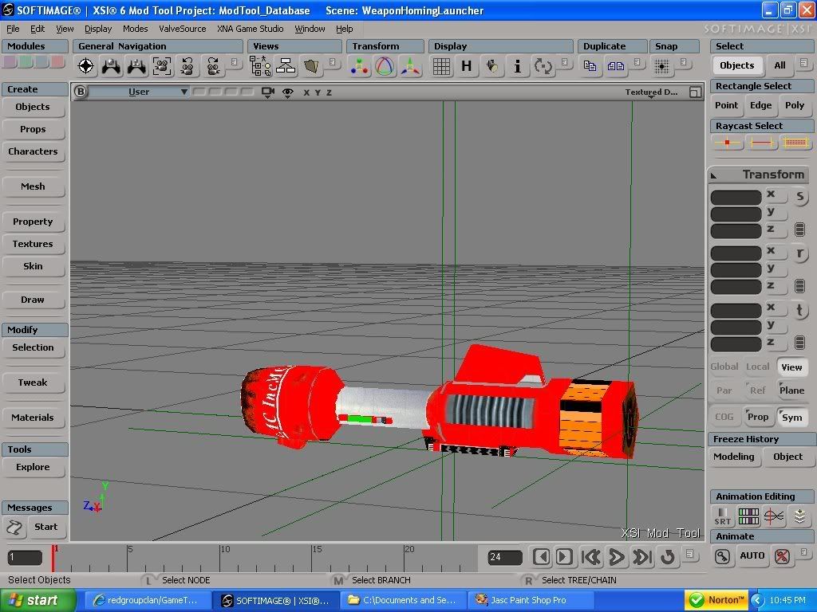Click the Snap grid points icon
The width and height of the screenshot is (817, 612).
tap(661, 66)
